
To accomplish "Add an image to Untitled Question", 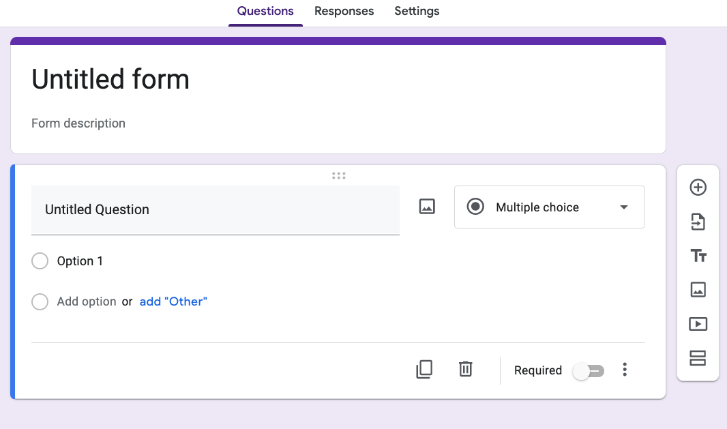I will (427, 206).
